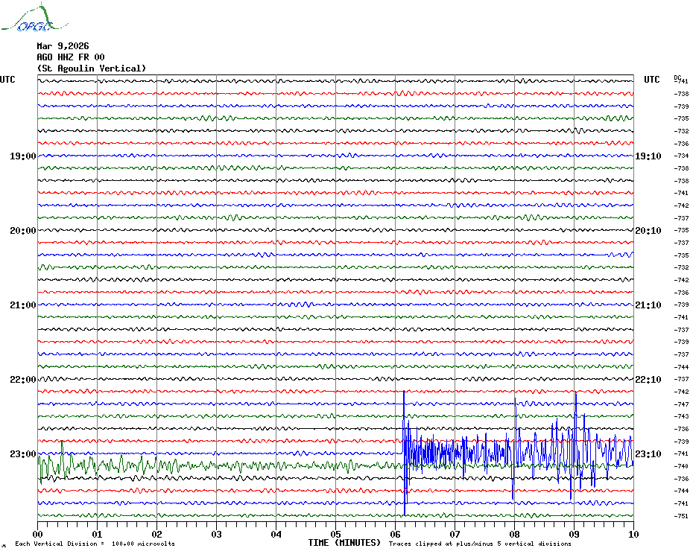Select the AGO HHZ FR 00 station label
693x554 pixels.
click(71, 57)
